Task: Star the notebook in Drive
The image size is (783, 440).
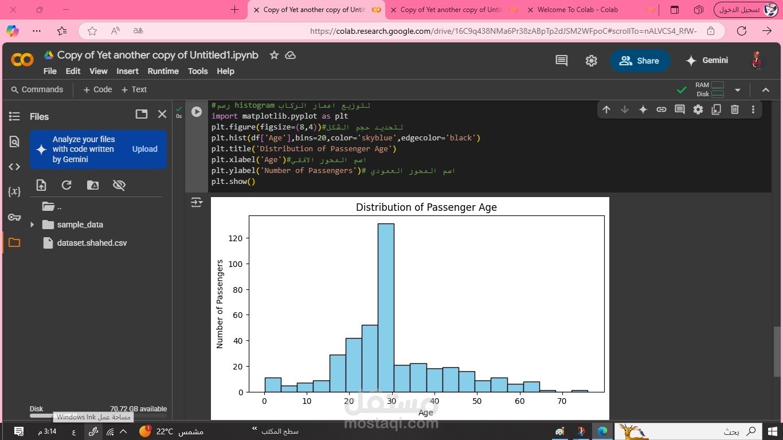Action: (274, 55)
